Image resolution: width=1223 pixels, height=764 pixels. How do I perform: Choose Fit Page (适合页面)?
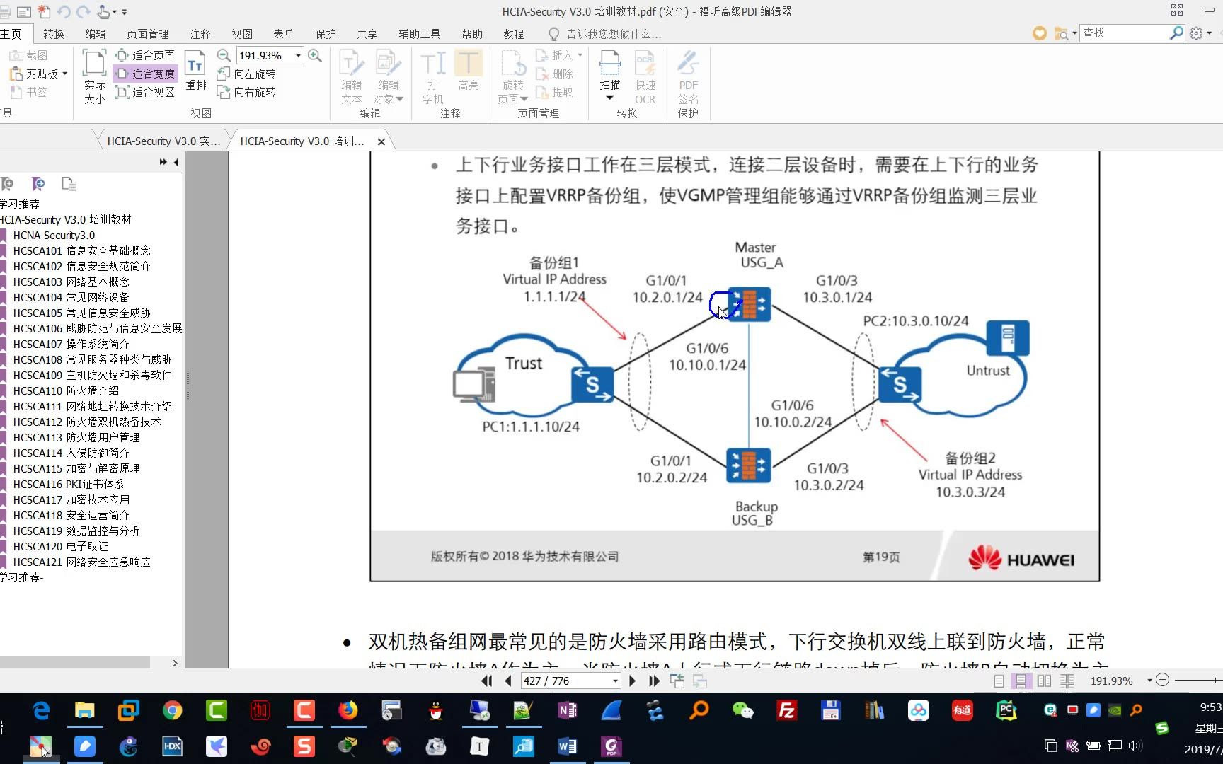[x=146, y=55]
